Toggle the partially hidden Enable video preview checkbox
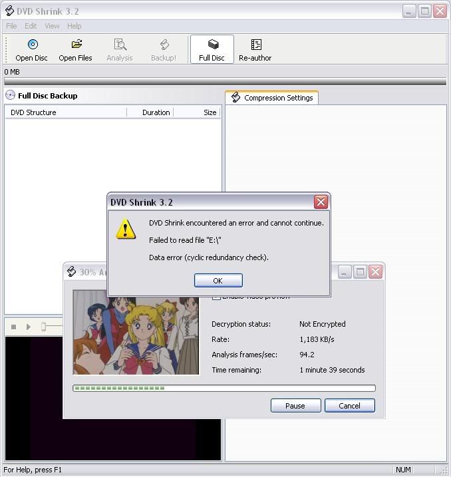The width and height of the screenshot is (451, 477). (216, 297)
